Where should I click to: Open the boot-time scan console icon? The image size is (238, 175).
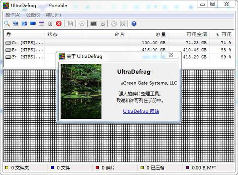(94, 23)
